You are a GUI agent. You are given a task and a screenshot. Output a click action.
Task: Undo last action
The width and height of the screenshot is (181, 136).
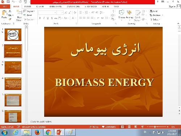13,2
